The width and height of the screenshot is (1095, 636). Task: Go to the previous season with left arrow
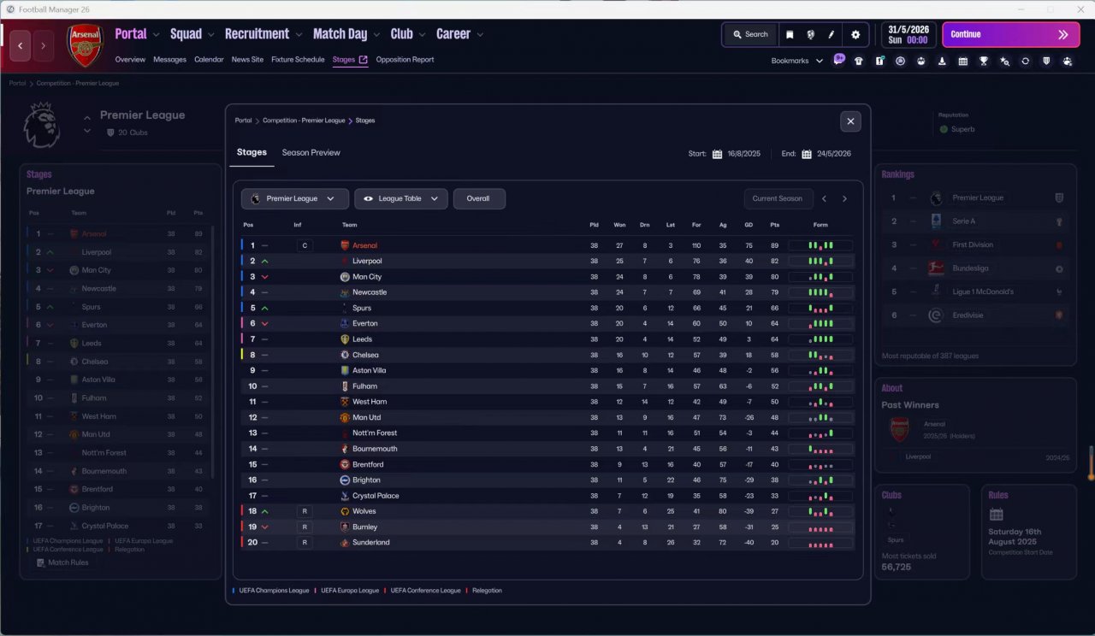824,199
